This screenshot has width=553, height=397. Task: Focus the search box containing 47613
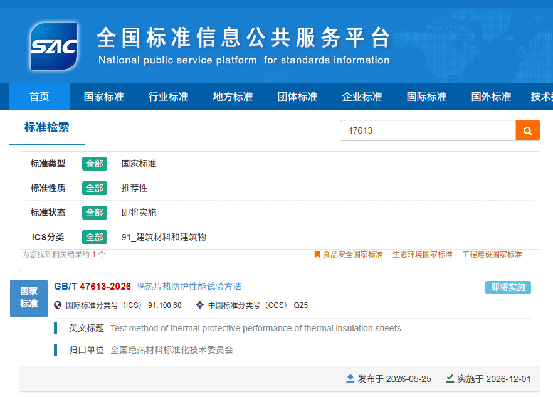coord(428,130)
